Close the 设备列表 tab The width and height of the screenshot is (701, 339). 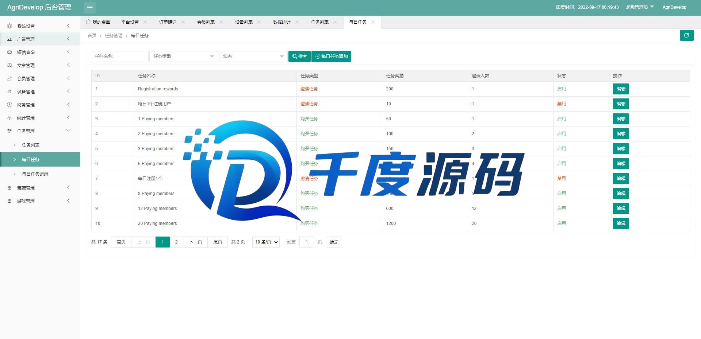tap(259, 22)
